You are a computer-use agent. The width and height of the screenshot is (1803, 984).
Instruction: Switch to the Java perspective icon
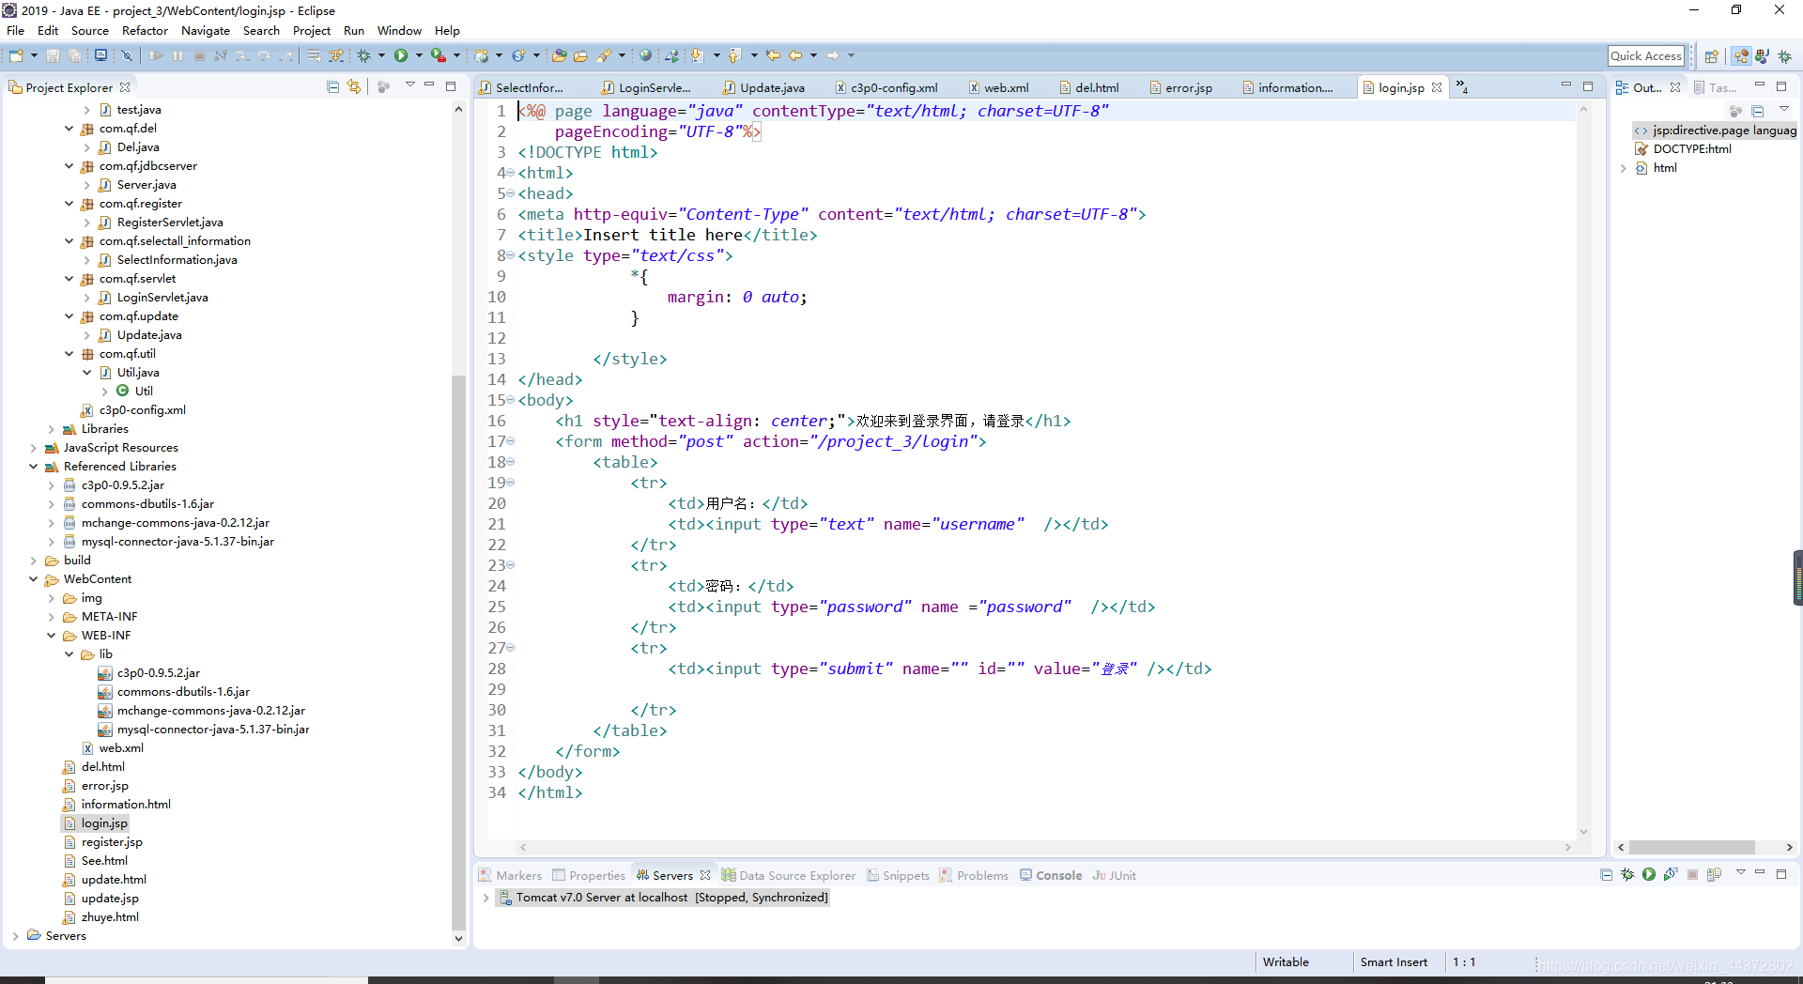1763,56
